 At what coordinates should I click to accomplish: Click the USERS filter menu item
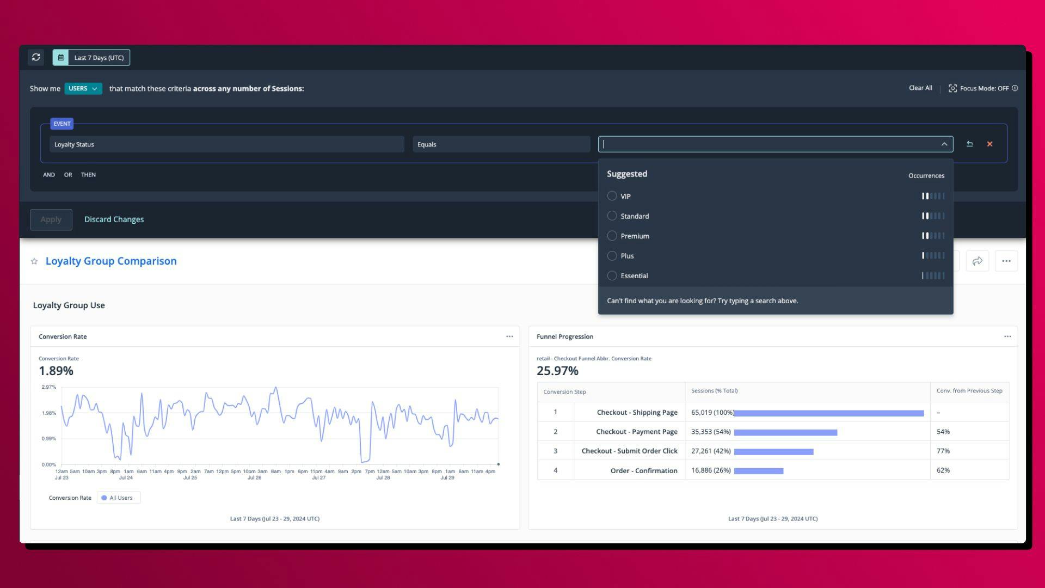tap(81, 88)
